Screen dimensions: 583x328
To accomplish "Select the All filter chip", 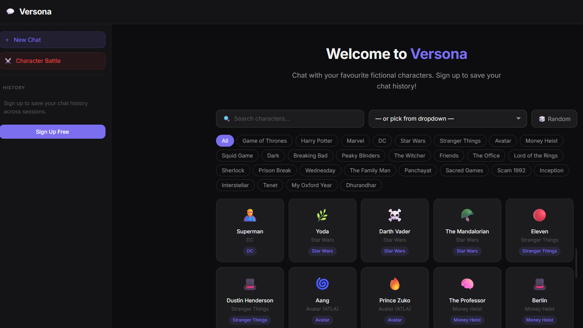I will point(225,141).
